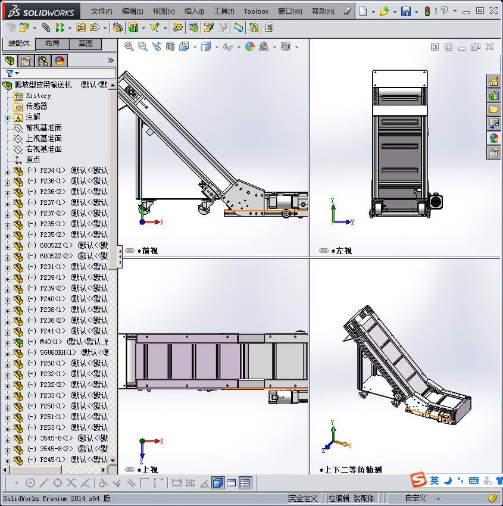Click the Insert Components toolbar icon

pos(24,28)
